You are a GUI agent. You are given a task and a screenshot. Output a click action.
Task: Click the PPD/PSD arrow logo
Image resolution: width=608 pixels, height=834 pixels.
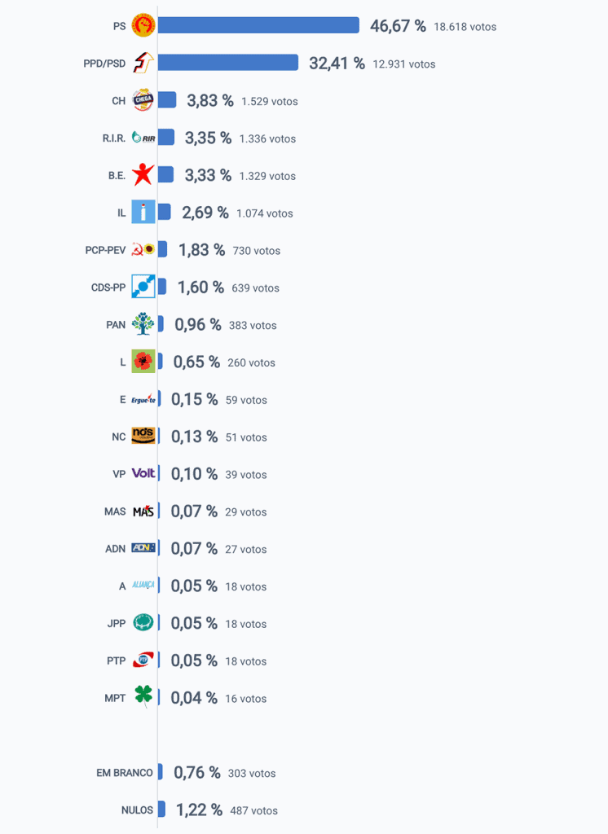[143, 63]
